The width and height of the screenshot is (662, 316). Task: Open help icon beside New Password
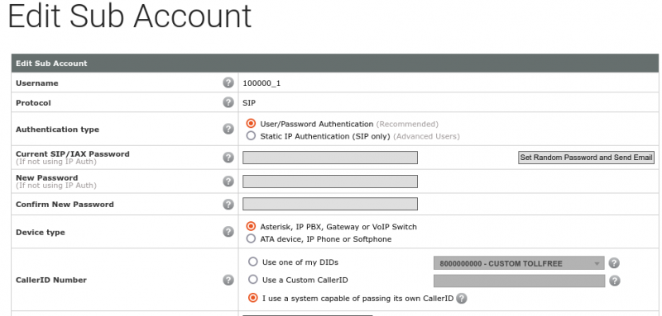228,182
